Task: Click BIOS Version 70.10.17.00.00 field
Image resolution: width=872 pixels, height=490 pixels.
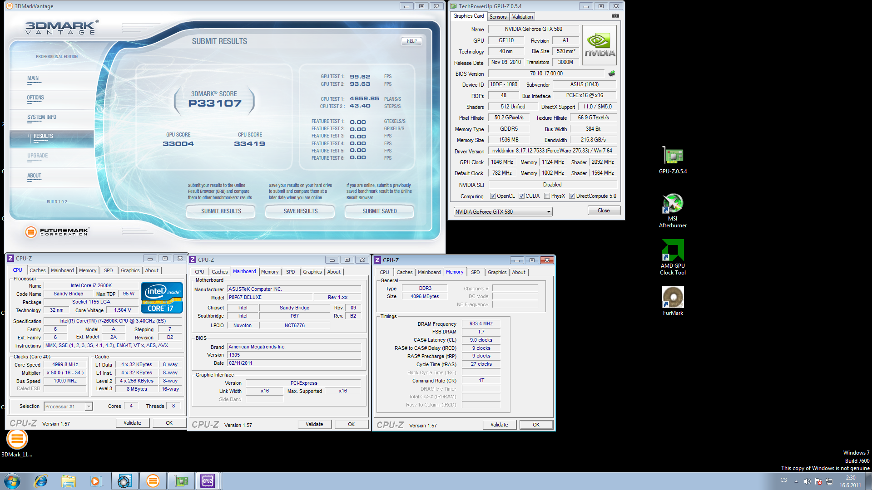Action: (546, 73)
